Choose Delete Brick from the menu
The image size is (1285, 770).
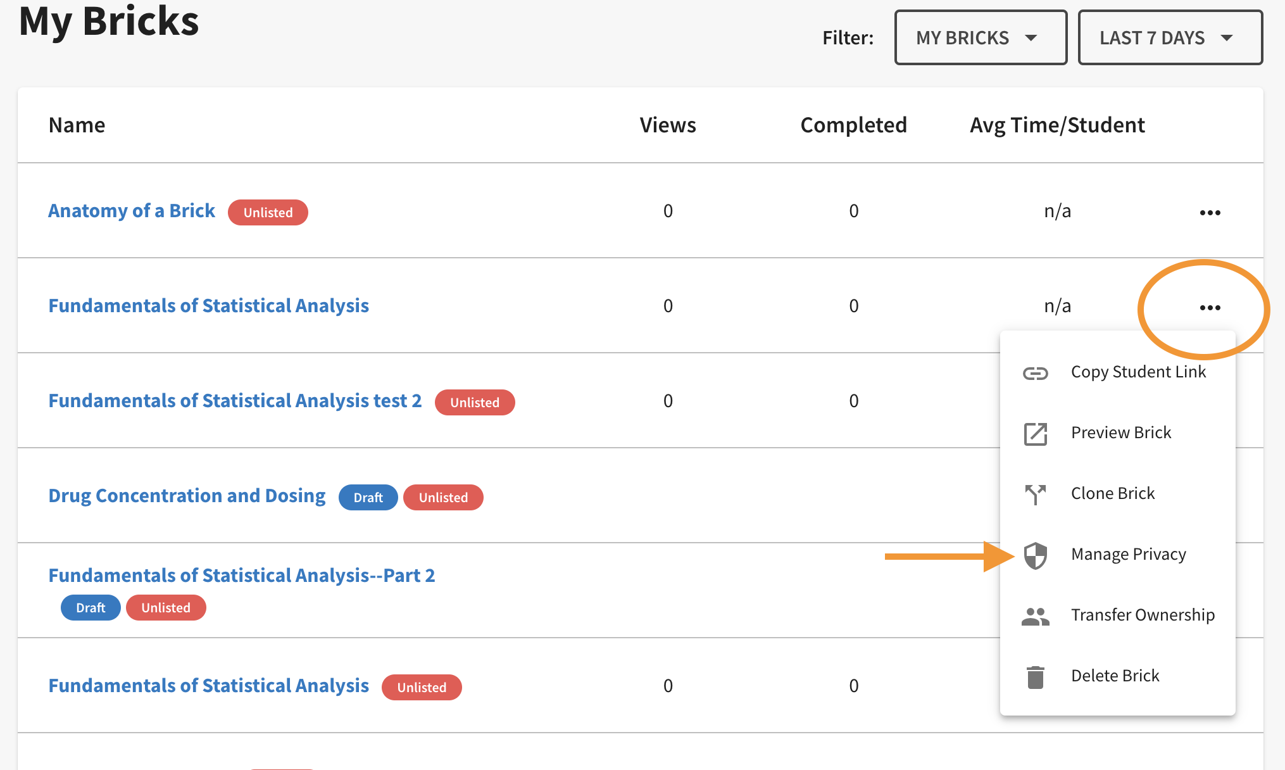click(x=1118, y=676)
